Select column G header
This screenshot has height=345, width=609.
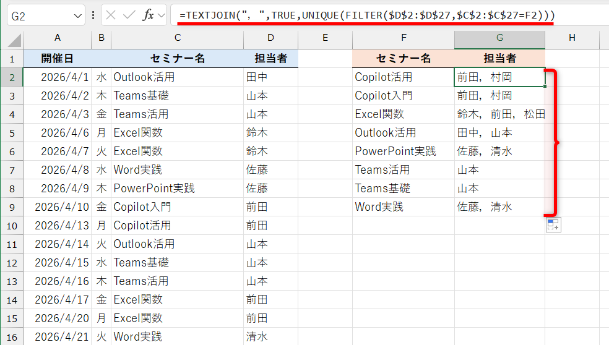coord(499,38)
